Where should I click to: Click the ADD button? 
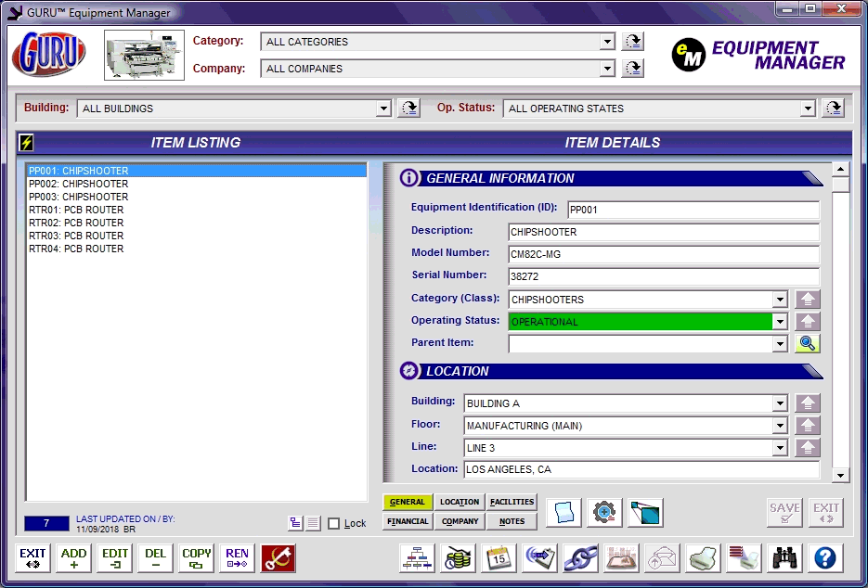point(73,558)
